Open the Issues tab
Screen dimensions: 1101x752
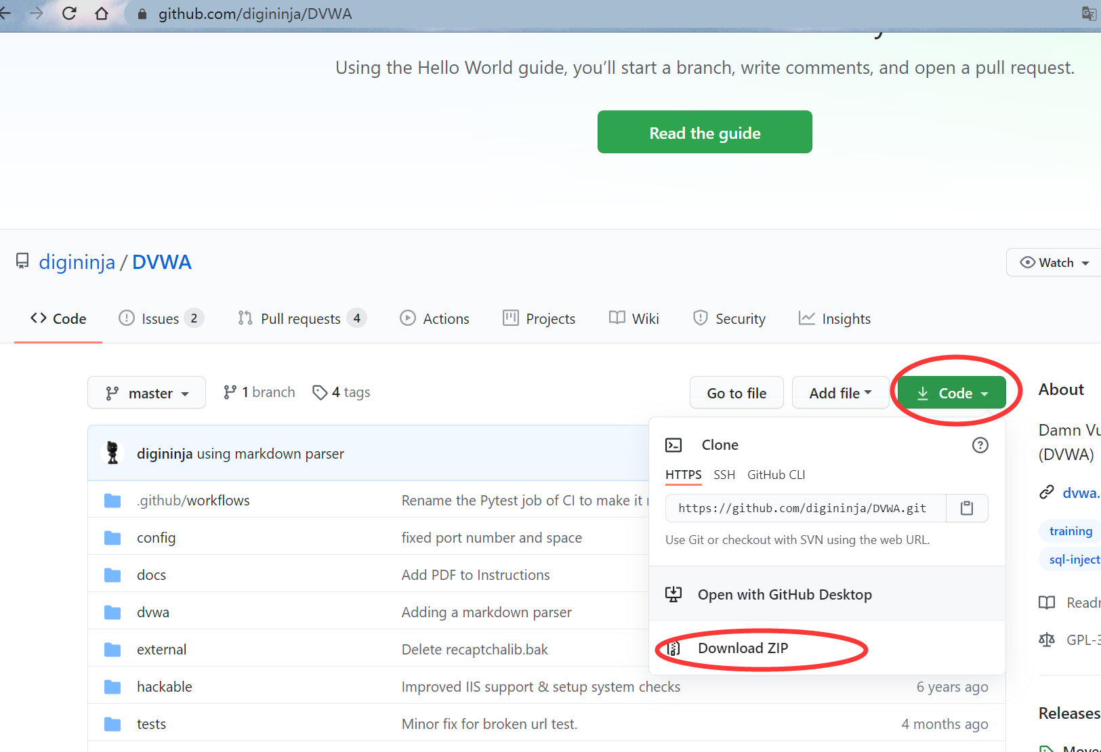click(161, 318)
